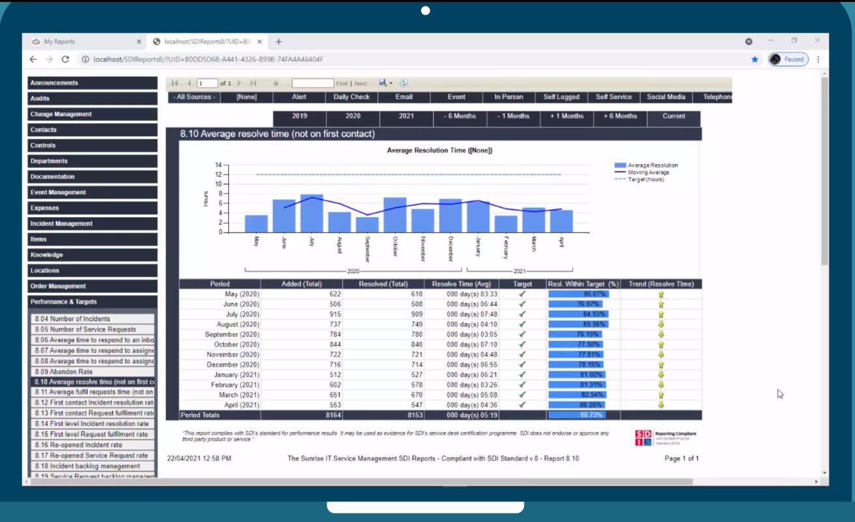
Task: Click the browser address bar URL
Action: pyautogui.click(x=209, y=59)
